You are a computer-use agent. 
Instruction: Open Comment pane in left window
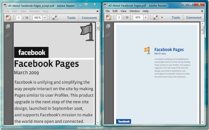point(89,18)
